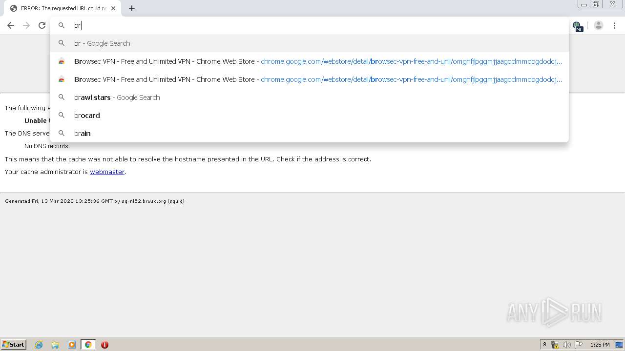Choose 'brawl stars' search suggestion
625x351 pixels.
point(310,97)
